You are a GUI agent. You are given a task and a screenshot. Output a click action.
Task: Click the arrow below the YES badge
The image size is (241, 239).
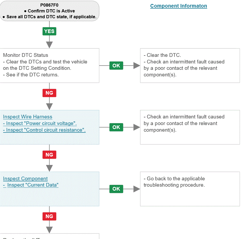49,45
